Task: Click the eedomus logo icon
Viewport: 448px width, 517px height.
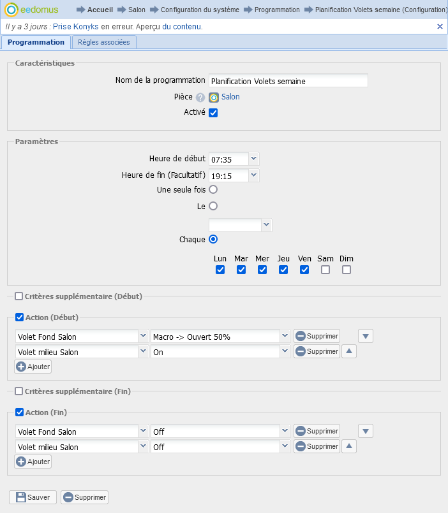Action: click(x=11, y=10)
